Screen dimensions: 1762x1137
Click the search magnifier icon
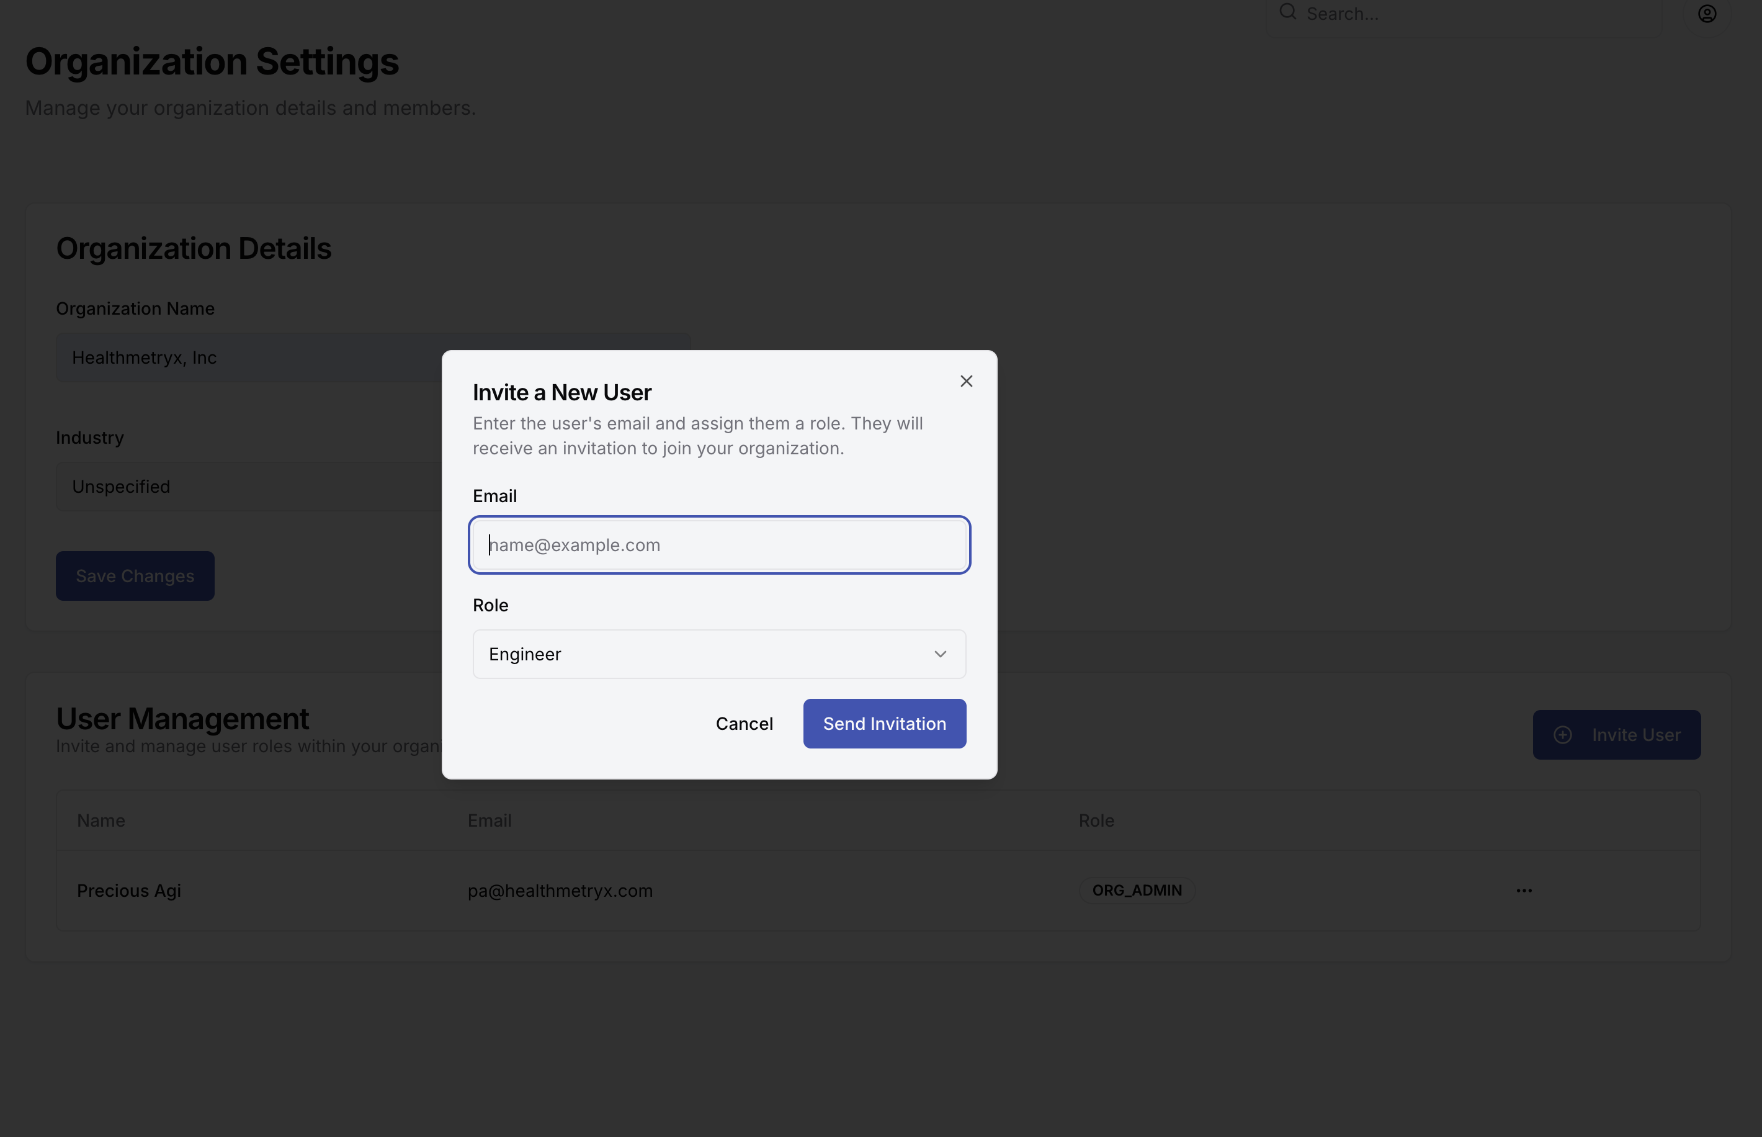pos(1287,12)
